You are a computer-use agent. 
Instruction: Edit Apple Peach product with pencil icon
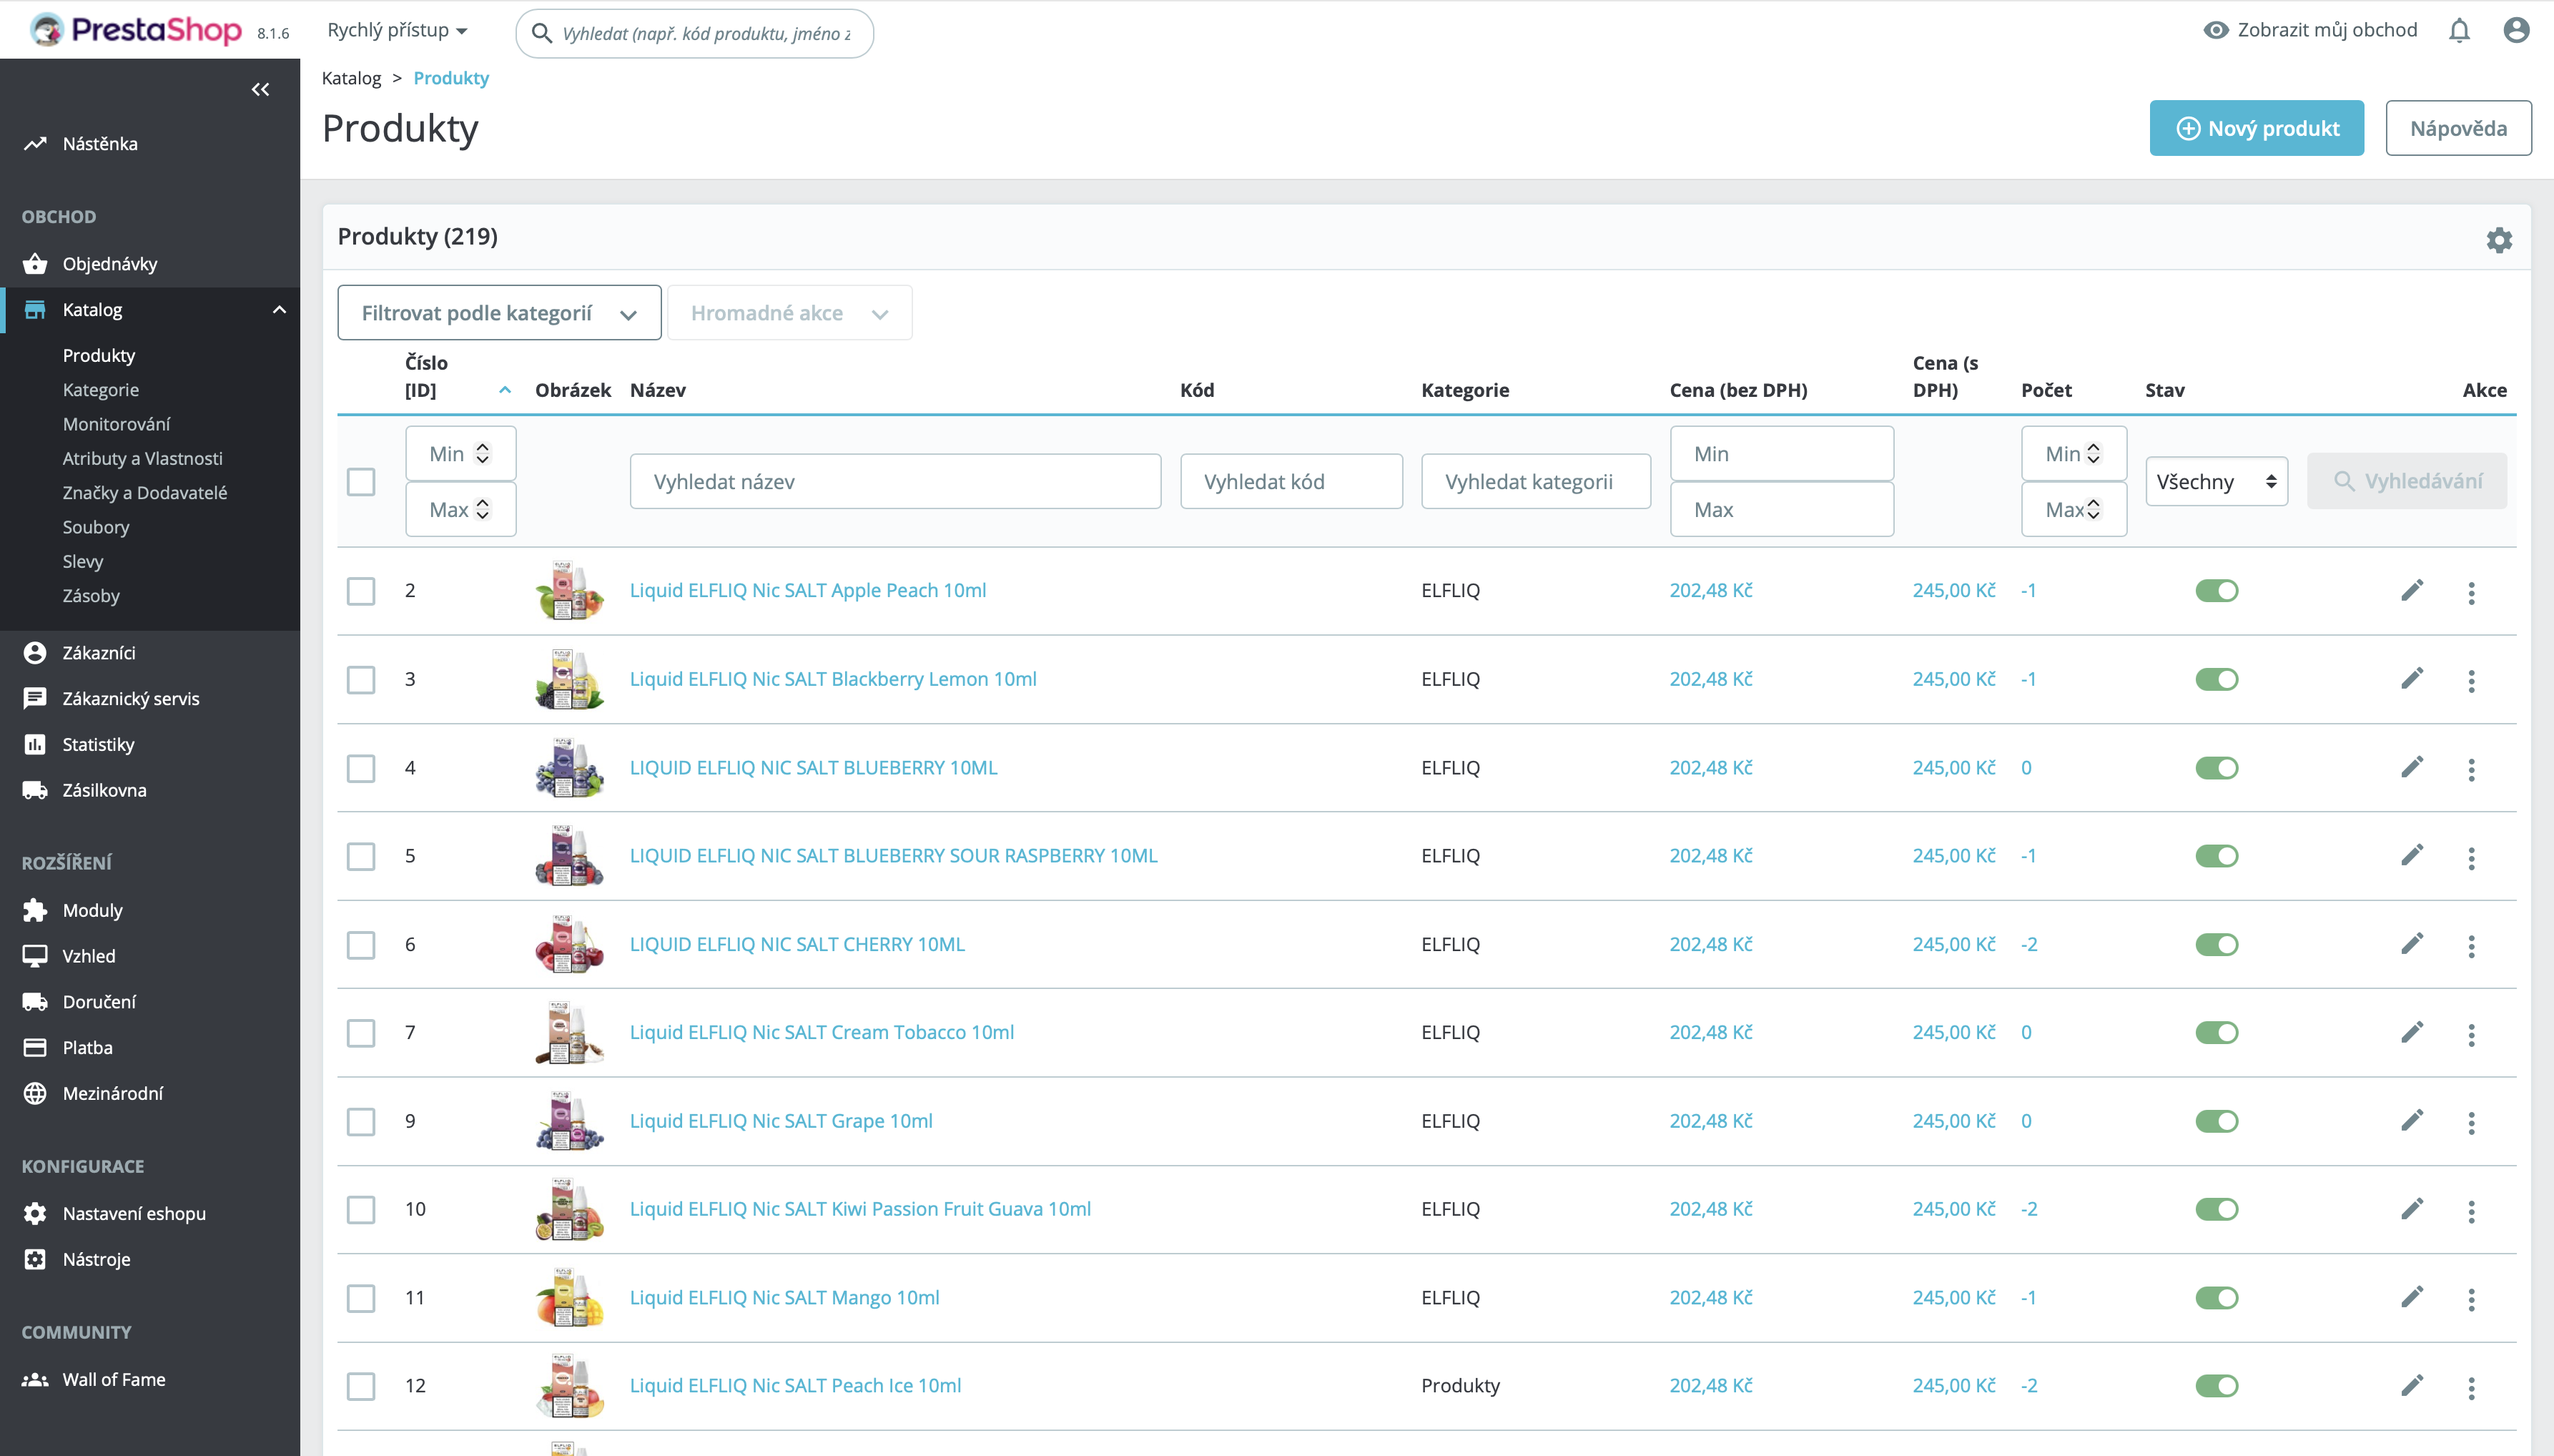click(x=2412, y=591)
